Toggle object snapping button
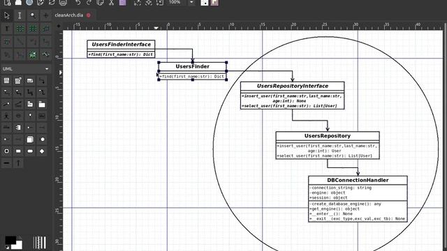Image resolution: width=447 pixels, height=251 pixels. pyautogui.click(x=214, y=3)
